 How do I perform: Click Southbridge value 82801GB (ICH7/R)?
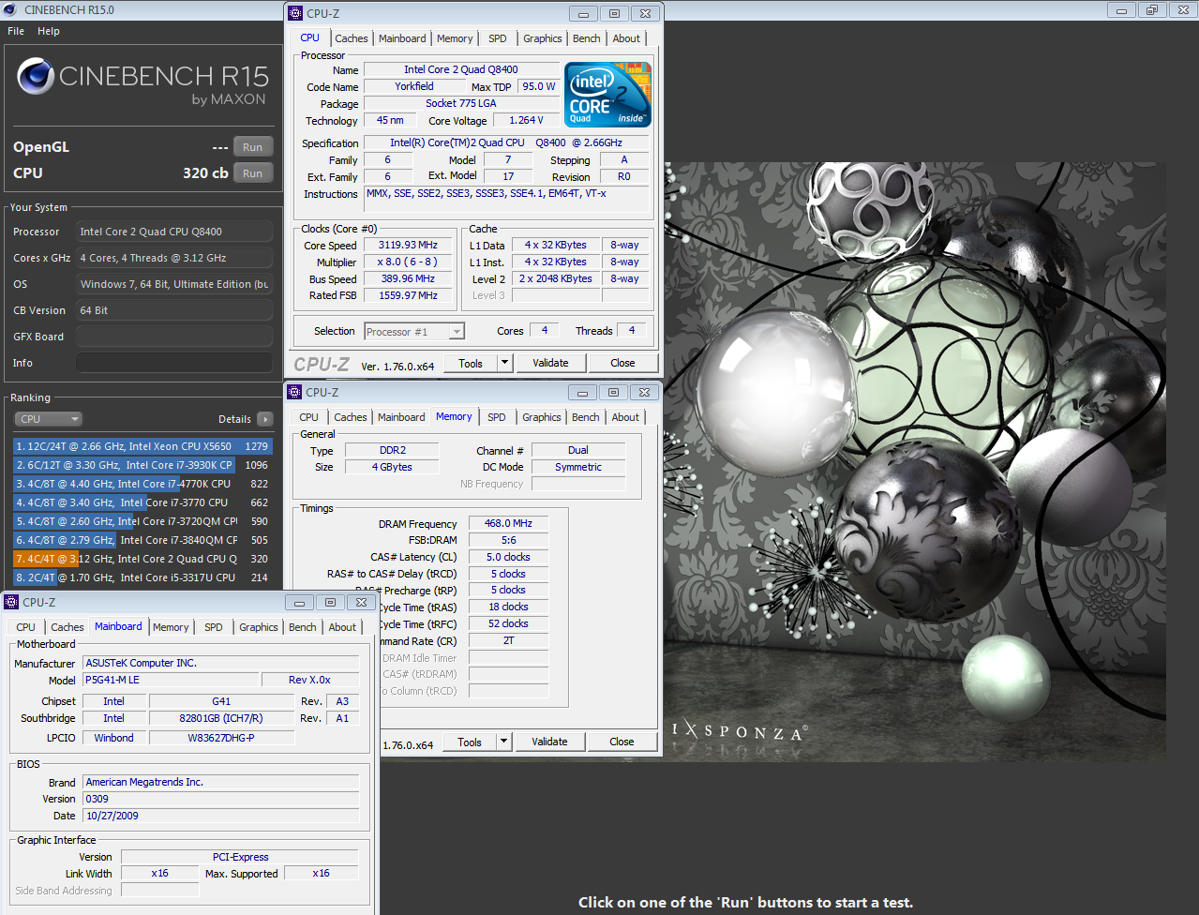(x=221, y=718)
